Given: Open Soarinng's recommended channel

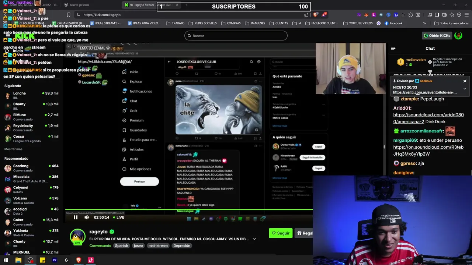Looking at the screenshot, I should [x=31, y=168].
